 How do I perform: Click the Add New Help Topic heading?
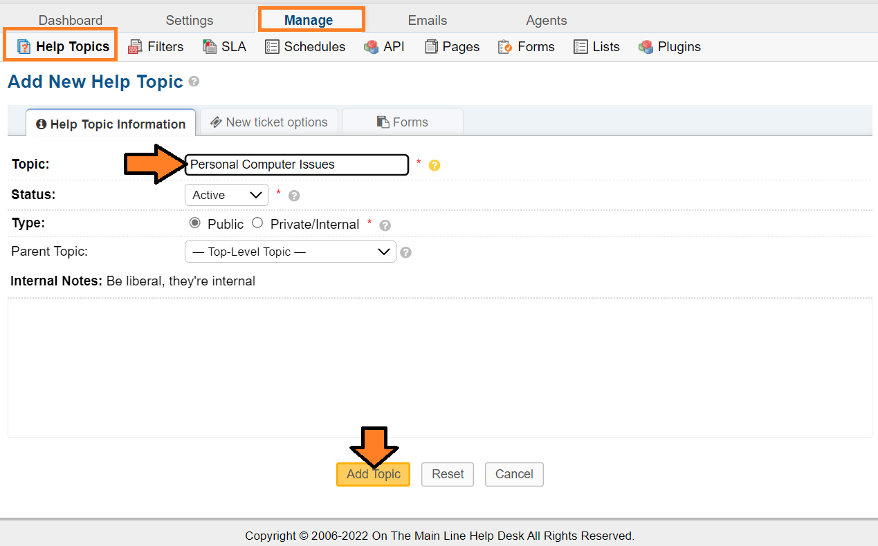tap(95, 82)
